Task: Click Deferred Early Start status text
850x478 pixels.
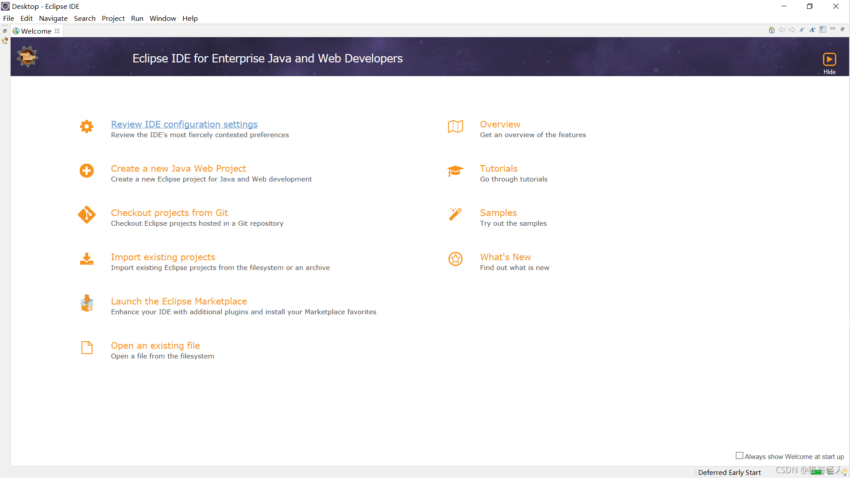Action: (x=729, y=472)
